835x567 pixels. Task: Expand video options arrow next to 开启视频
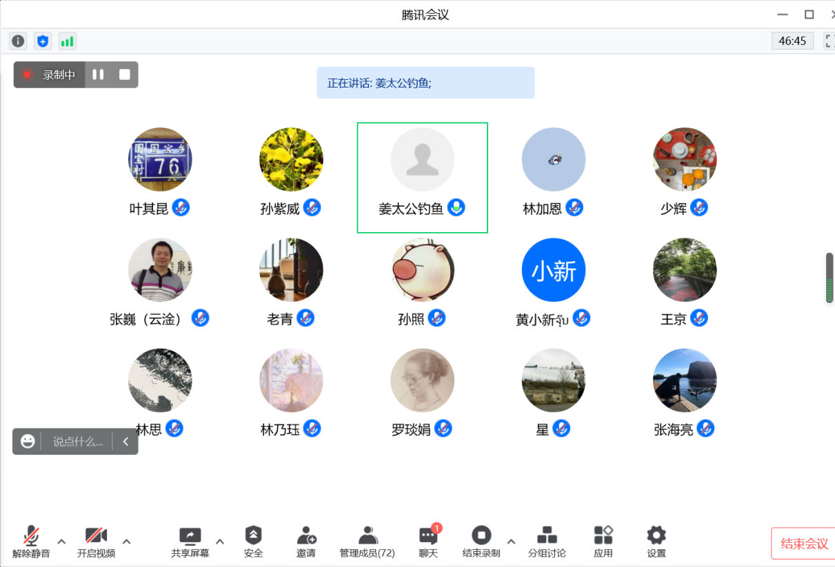click(x=126, y=542)
